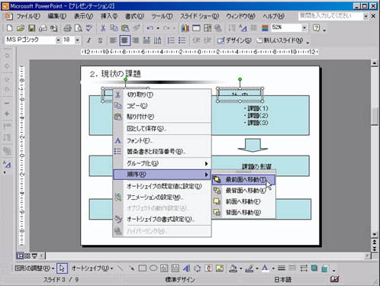This screenshot has height=286, width=380.
Task: Open the font size dropdown
Action: click(x=77, y=40)
